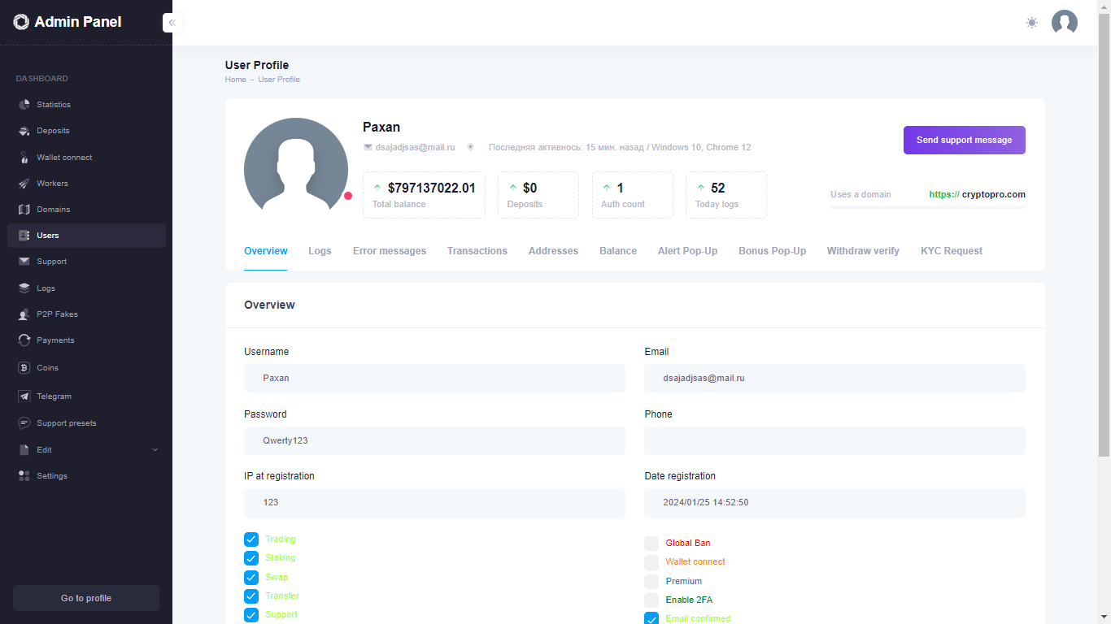Click the page vertical scrollbar
This screenshot has width=1111, height=624.
point(1104,244)
